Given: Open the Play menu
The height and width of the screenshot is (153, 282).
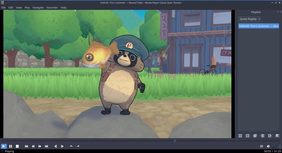Looking at the screenshot, I should [x=27, y=8].
